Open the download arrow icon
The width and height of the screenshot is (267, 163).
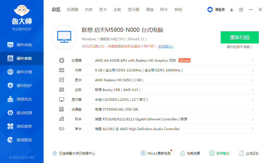(x=232, y=10)
